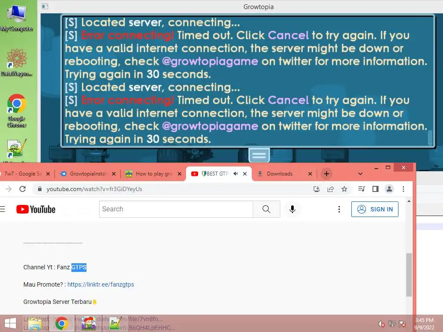View site information lock icon
The image size is (443, 332).
click(x=40, y=189)
